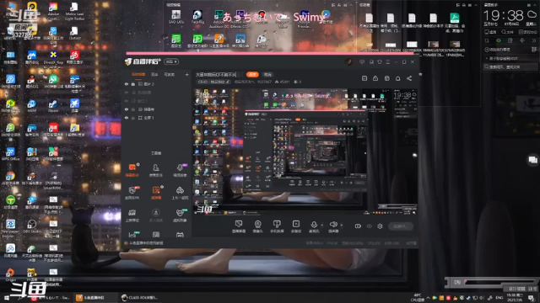540x303 pixels.
Task: Mute the speaker icon
Action: [x=333, y=225]
